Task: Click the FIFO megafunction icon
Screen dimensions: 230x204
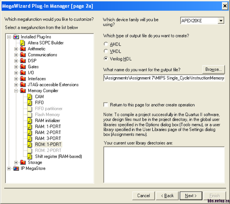Action: (x=30, y=103)
